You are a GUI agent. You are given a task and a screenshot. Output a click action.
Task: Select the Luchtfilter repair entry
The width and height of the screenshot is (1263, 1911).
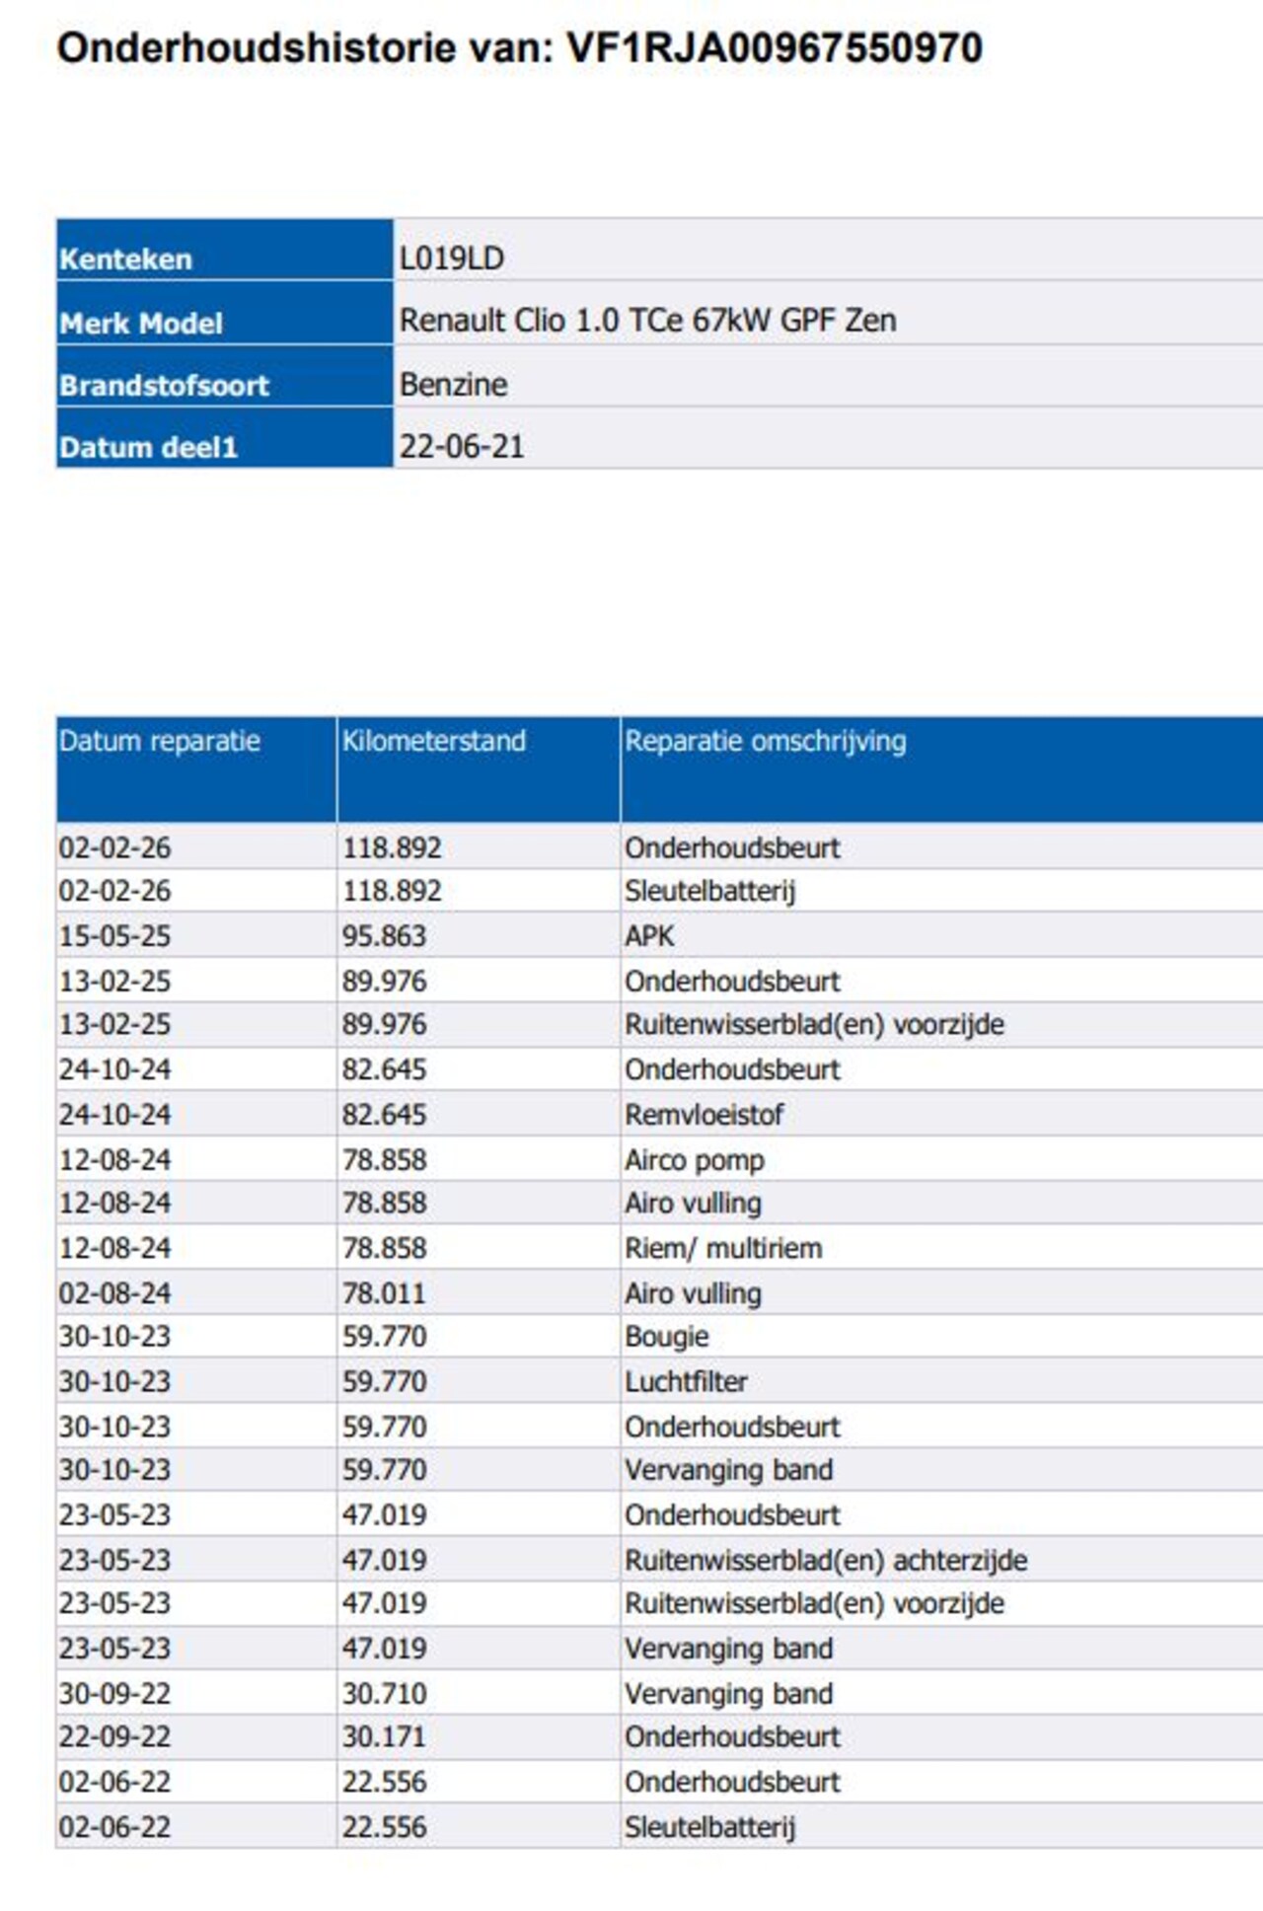[x=686, y=1381]
